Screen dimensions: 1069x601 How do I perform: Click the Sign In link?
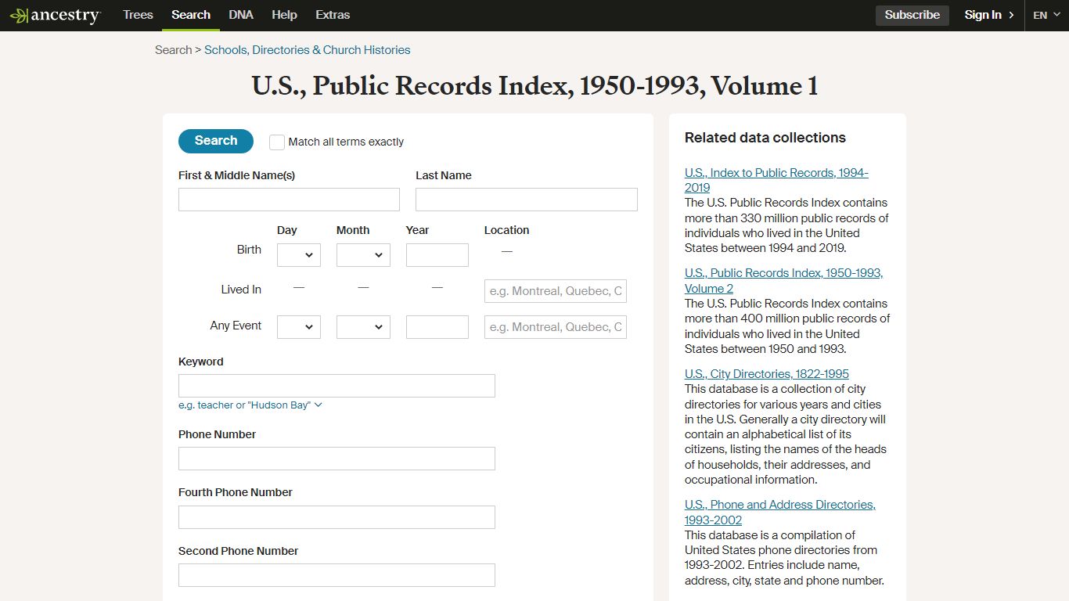click(x=989, y=15)
